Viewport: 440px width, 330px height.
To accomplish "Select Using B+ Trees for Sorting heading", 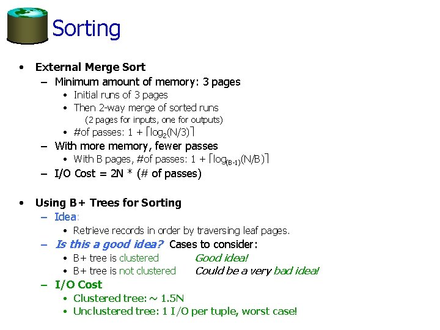I will point(108,203).
